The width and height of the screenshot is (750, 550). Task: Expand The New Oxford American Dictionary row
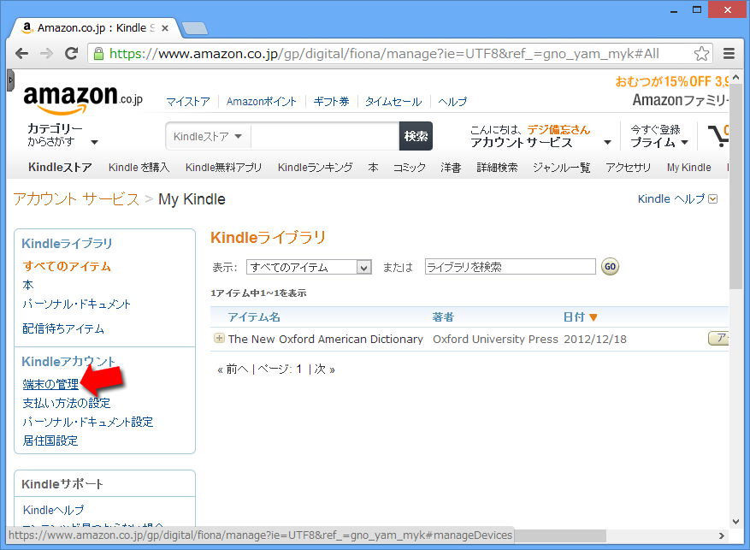[x=219, y=339]
